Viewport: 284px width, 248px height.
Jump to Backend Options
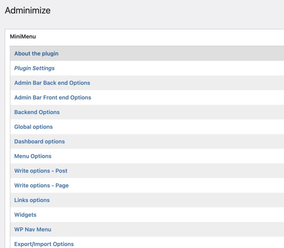tap(37, 112)
